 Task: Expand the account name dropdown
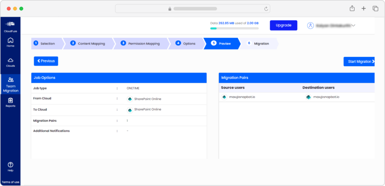[353, 25]
